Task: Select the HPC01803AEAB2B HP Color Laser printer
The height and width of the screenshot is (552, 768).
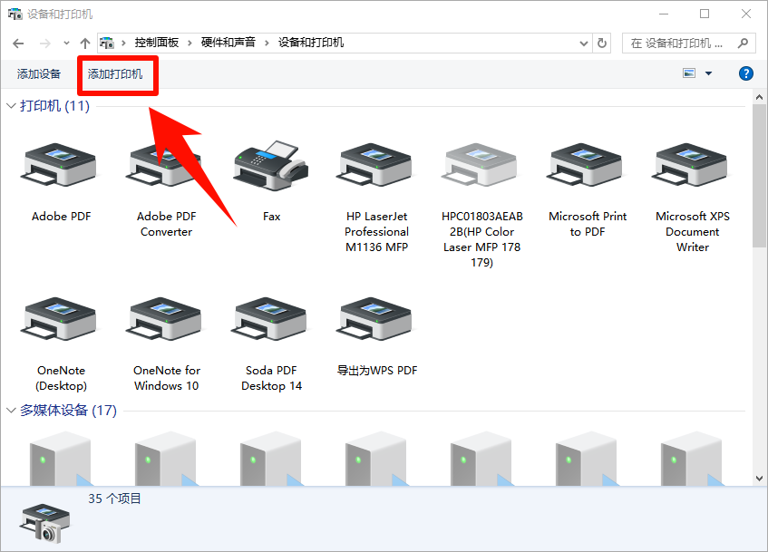Action: 481,165
